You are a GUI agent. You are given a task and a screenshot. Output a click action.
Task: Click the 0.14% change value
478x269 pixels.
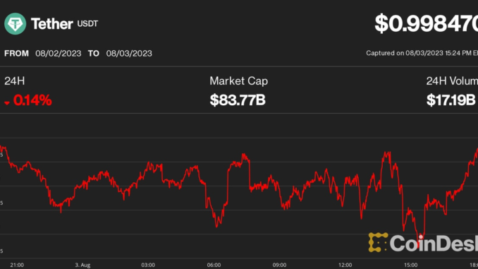point(32,100)
